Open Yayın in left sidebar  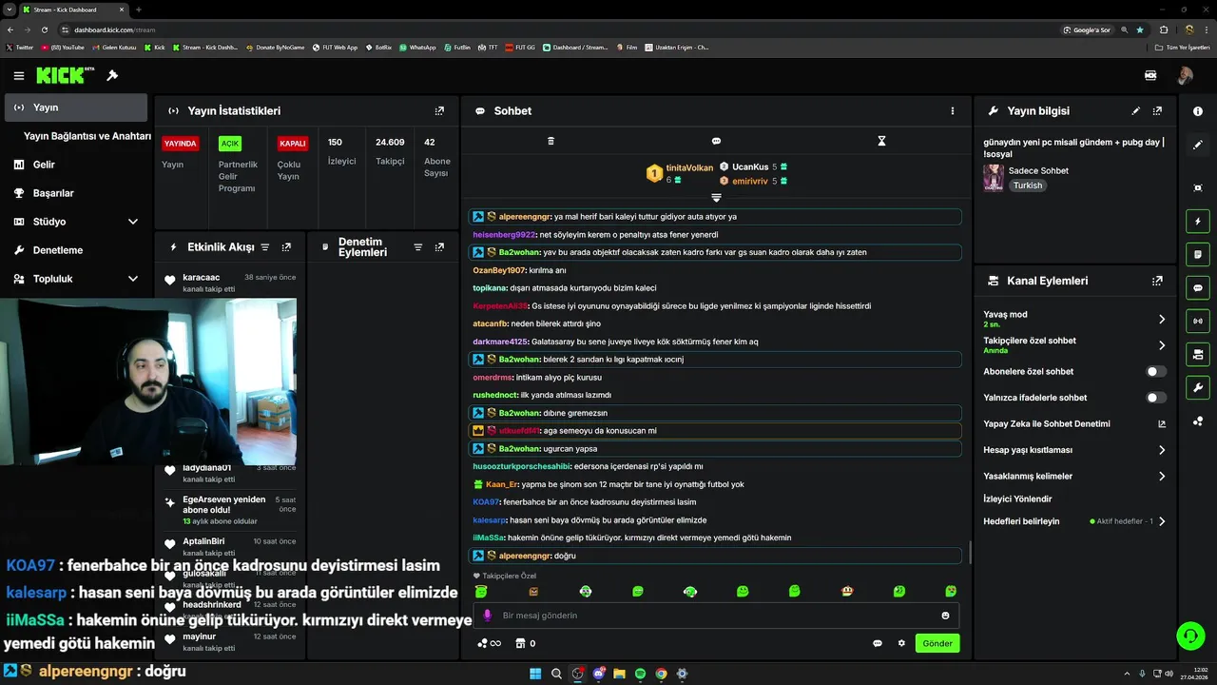click(x=76, y=108)
